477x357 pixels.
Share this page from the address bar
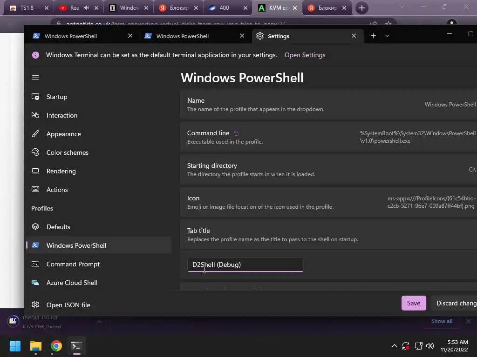tap(374, 23)
